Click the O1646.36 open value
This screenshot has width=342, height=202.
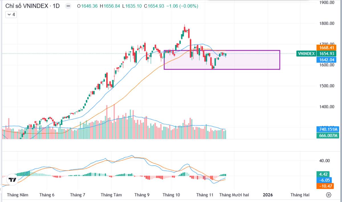(x=87, y=6)
